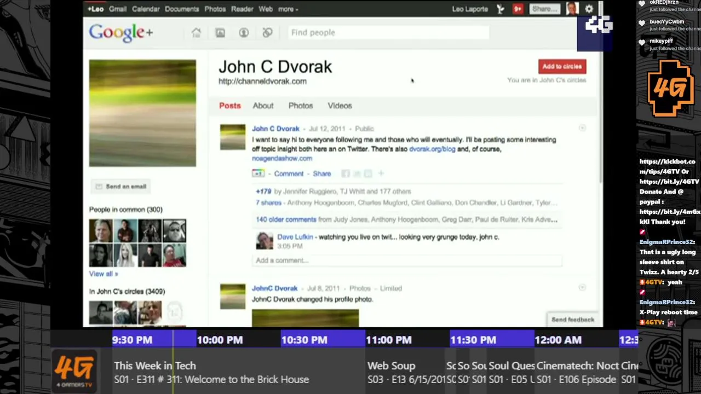Expand the 'more' menu in top bar
This screenshot has height=394, width=701.
(x=288, y=9)
